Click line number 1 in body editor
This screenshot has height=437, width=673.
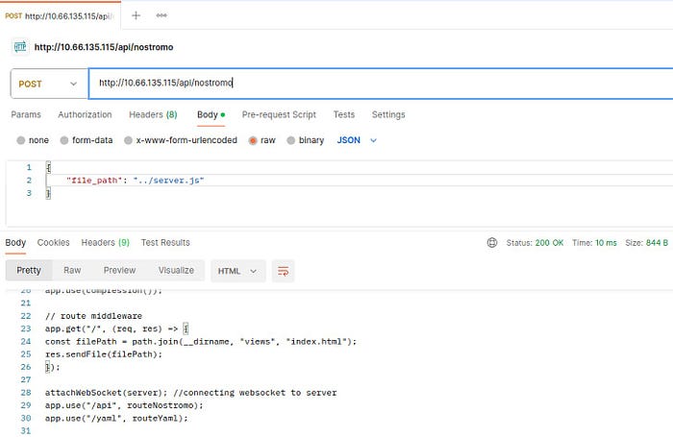29,167
